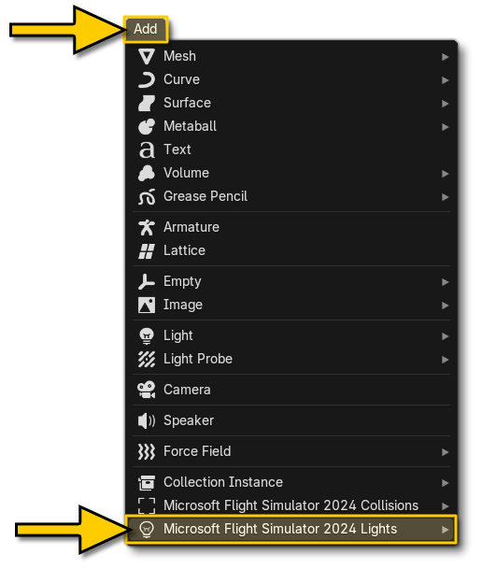Viewport: 482px width, 569px height.
Task: Expand the Light Probe submenu arrow
Action: pyautogui.click(x=445, y=360)
